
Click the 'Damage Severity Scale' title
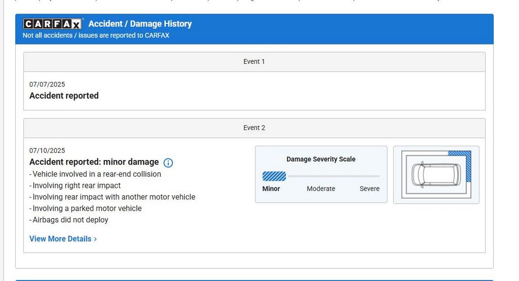[321, 159]
